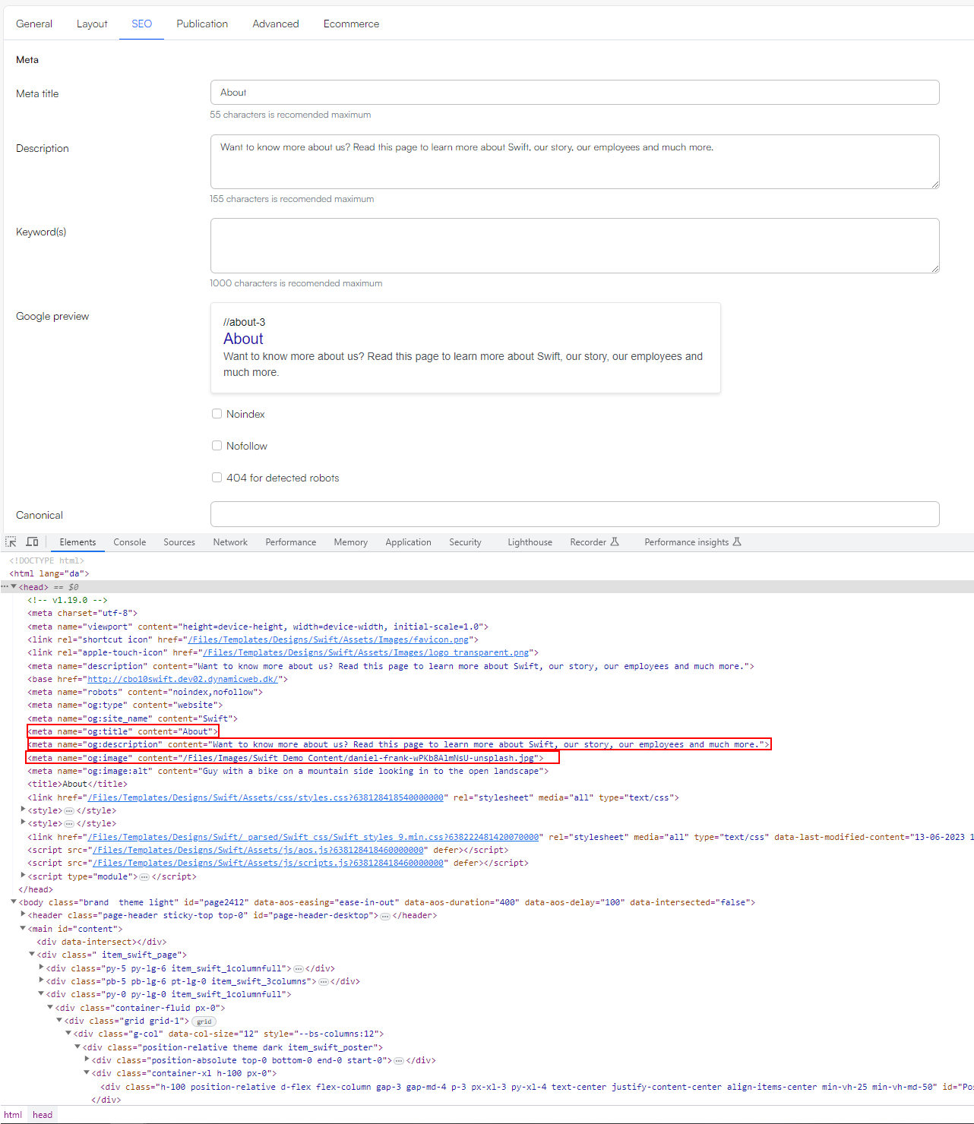Open the DevTools Performance tab
This screenshot has height=1124, width=974.
click(x=291, y=542)
